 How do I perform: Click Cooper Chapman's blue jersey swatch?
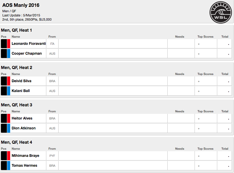9,53
